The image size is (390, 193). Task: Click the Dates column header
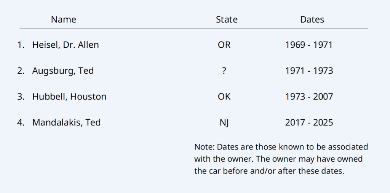click(x=312, y=19)
